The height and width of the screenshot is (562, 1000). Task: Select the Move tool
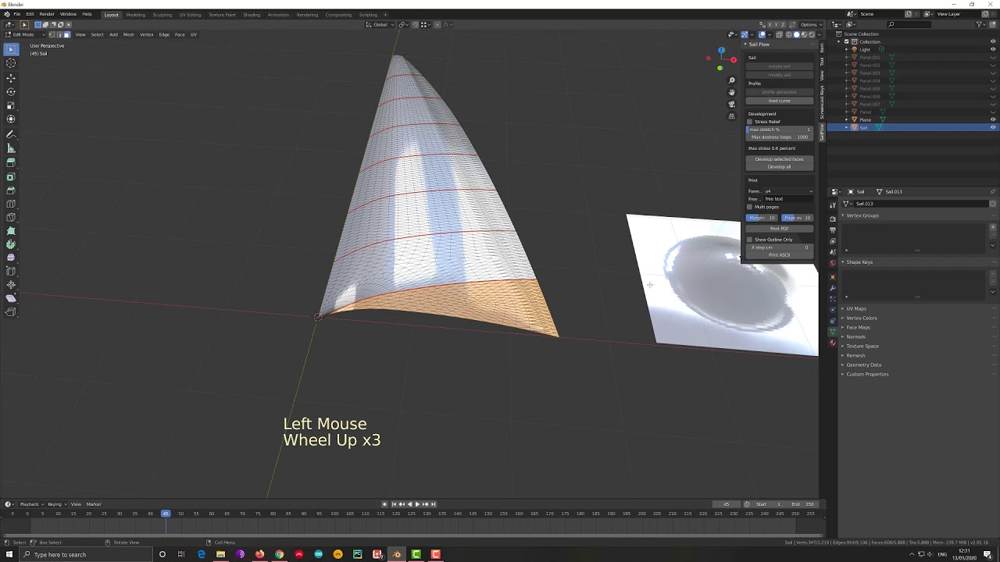[x=11, y=78]
